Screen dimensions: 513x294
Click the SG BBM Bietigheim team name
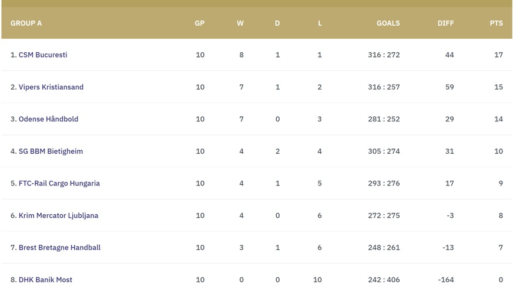(51, 151)
